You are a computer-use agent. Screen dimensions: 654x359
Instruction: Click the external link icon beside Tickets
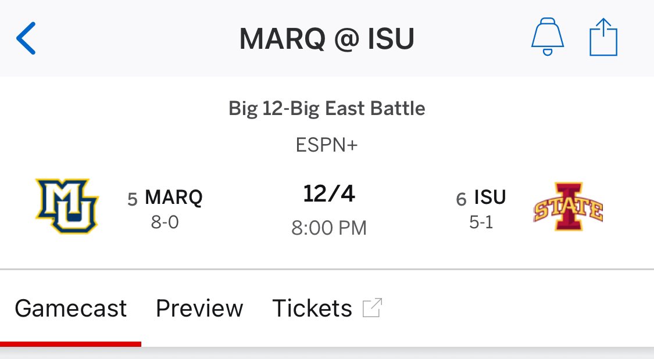(x=372, y=308)
